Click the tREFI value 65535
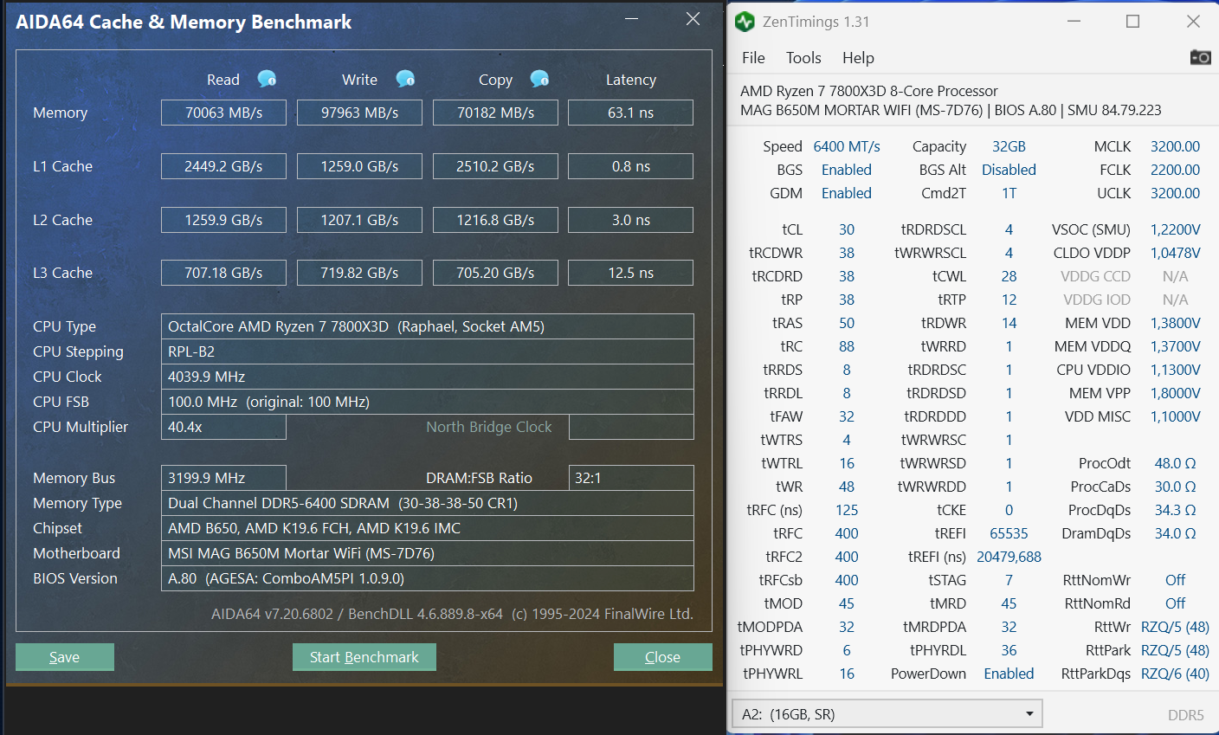 click(x=1009, y=533)
